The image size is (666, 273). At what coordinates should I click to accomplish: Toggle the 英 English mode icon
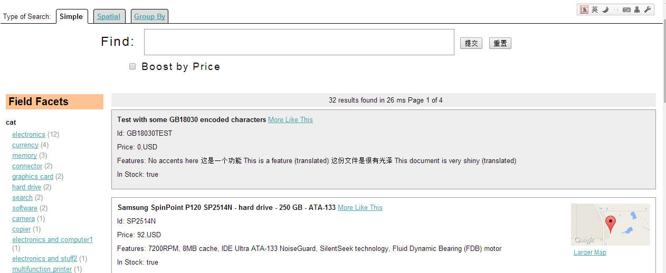pos(595,9)
